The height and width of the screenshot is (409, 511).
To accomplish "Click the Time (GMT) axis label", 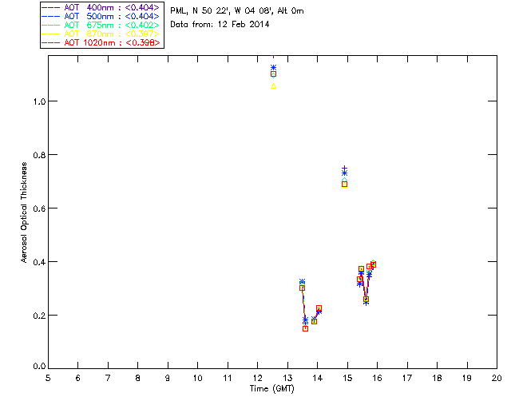I will coord(271,389).
